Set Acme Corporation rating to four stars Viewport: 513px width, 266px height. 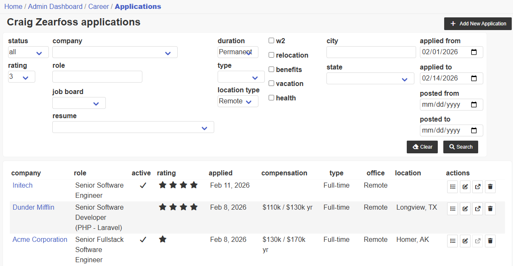[x=194, y=239]
